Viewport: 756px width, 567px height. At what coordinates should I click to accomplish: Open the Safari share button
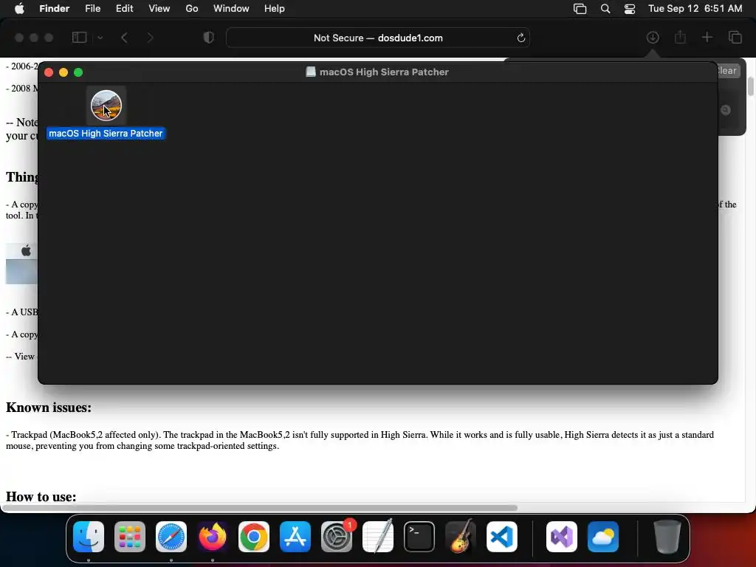[x=680, y=37]
